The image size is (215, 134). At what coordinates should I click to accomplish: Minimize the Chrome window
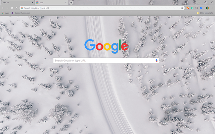(199, 2)
